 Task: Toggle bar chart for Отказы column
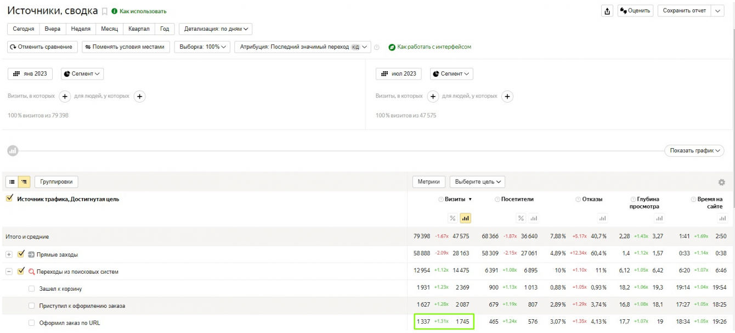[x=602, y=218]
